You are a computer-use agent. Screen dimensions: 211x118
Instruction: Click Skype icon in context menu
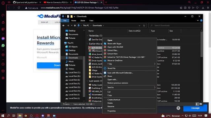click(105, 44)
